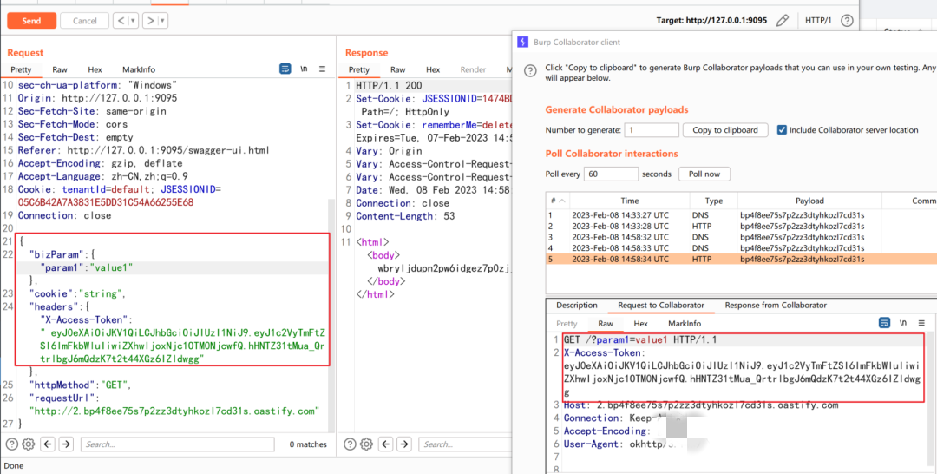The width and height of the screenshot is (937, 474).
Task: Toggle word wrap icon in the Request panel
Action: 285,69
